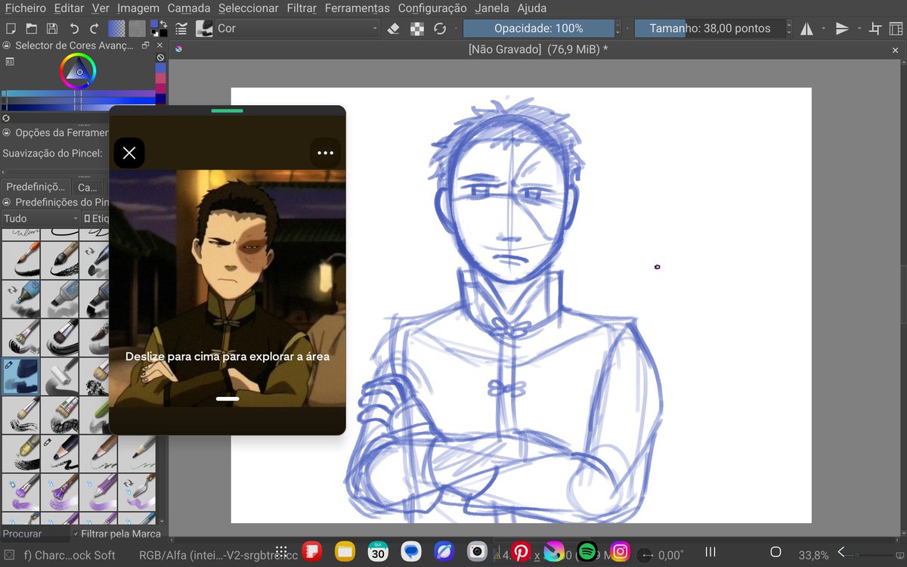Open the Configuração menu

432,8
